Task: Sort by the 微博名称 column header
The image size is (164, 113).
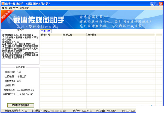Action: (74, 35)
